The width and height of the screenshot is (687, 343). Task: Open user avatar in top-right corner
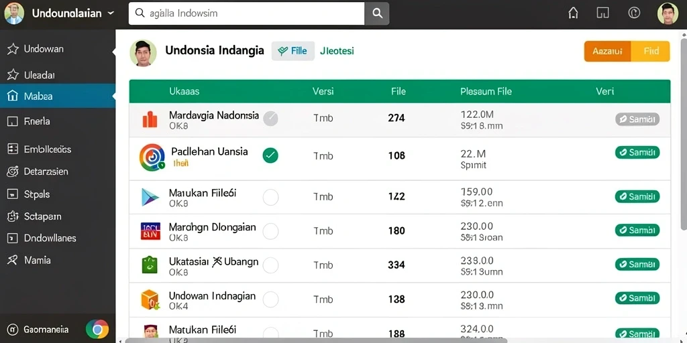[668, 13]
